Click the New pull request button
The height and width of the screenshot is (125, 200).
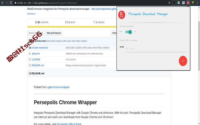54,33
